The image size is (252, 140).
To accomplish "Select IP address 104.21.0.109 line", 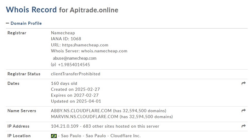I will (x=105, y=126).
